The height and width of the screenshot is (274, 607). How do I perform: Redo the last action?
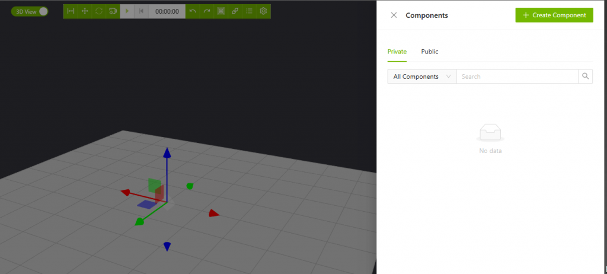[207, 11]
